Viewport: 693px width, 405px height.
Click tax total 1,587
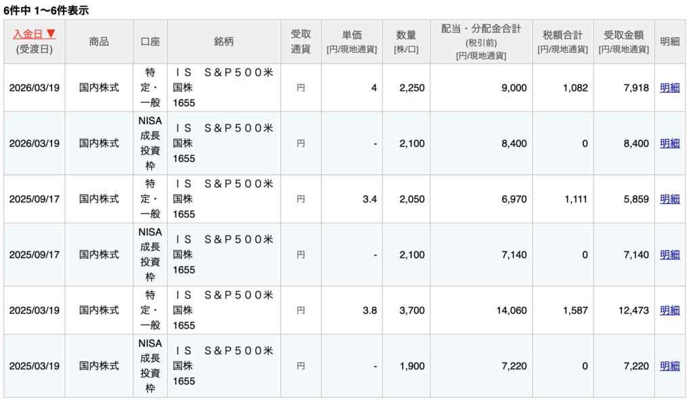pos(575,311)
